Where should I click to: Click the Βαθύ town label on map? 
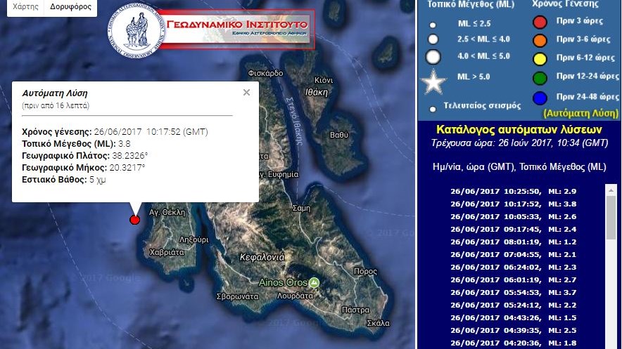click(339, 135)
